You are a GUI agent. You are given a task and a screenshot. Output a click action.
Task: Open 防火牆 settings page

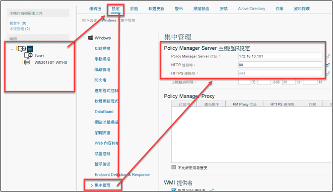100,80
